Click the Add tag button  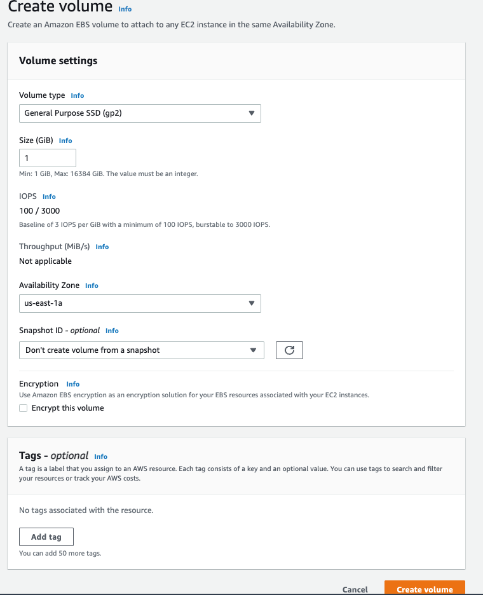point(46,537)
